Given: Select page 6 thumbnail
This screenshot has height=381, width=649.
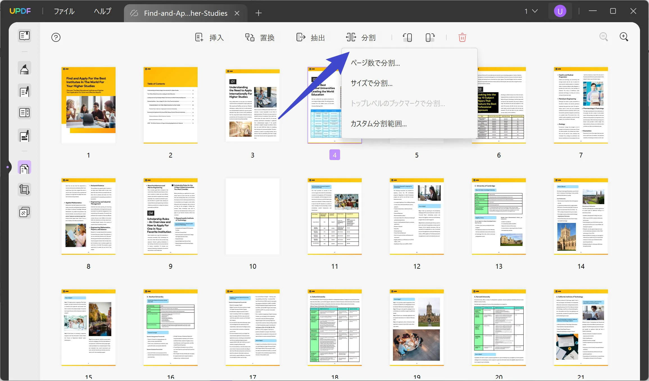Looking at the screenshot, I should [x=499, y=105].
